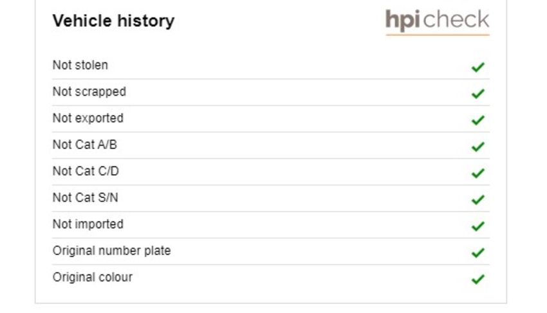Image resolution: width=547 pixels, height=313 pixels.
Task: Click the tick beside Original number plate
Action: 478,253
